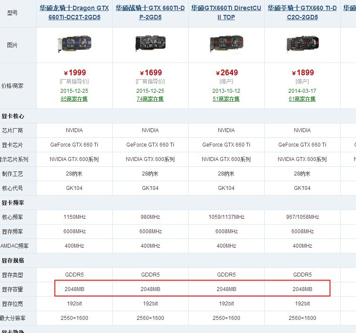The image size is (356, 333).
Task: Open the 华硕战骑士GTX 660TI-DP-2GD5 link
Action: click(150, 13)
